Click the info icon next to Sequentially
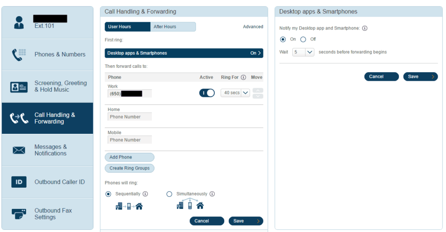Viewport: 446px width, 232px height. click(145, 194)
